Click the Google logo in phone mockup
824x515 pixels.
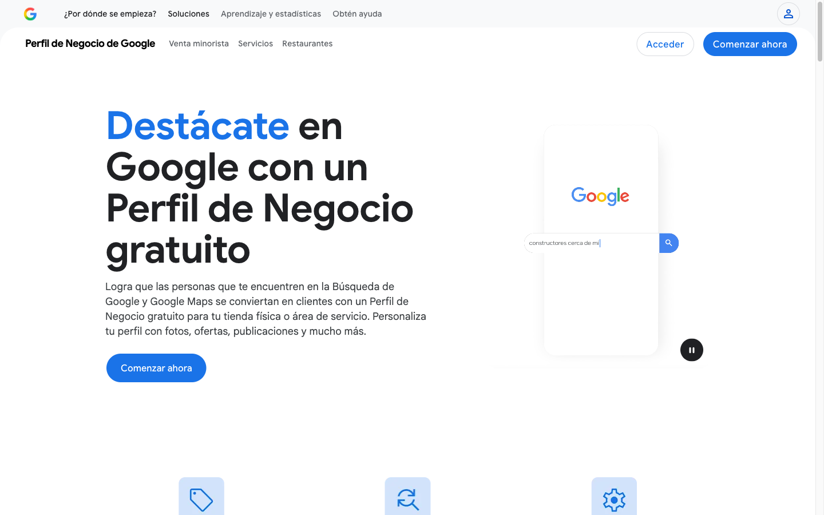(600, 196)
